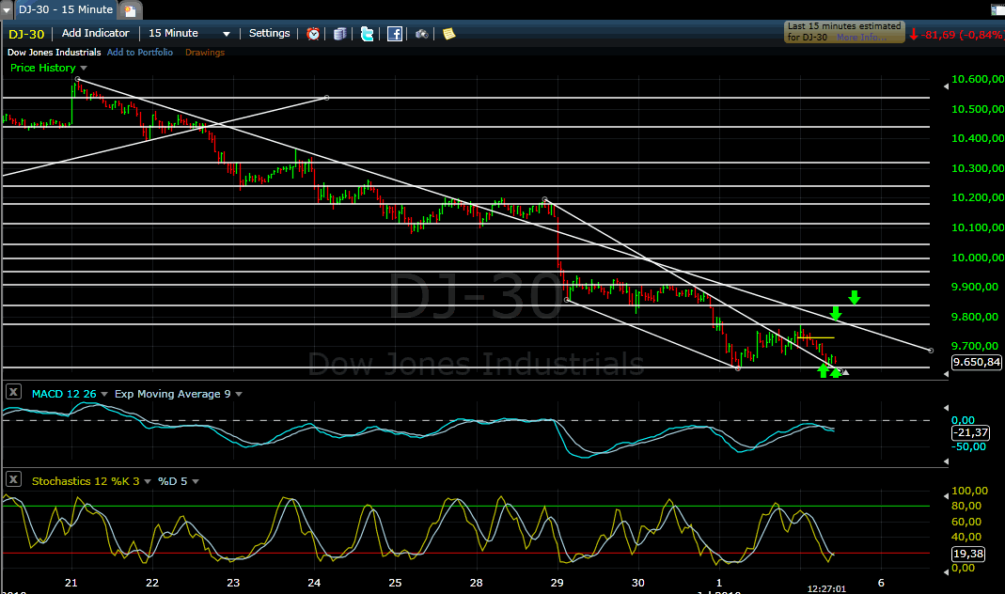Viewport: 1005px width, 594px height.
Task: Share the chart via the Twitter icon
Action: [367, 34]
